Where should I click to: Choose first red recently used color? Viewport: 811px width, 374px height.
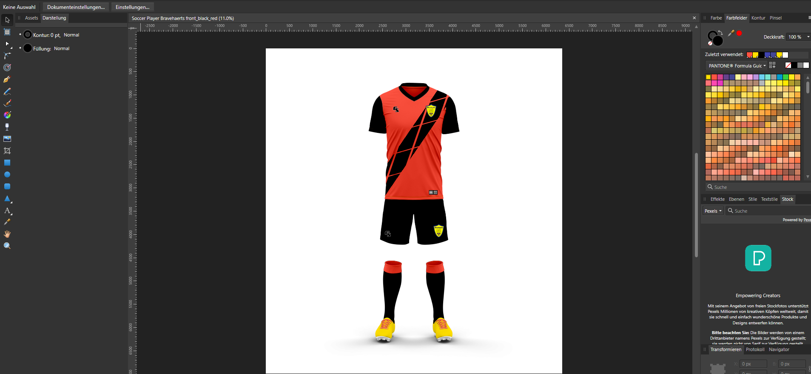pyautogui.click(x=749, y=55)
